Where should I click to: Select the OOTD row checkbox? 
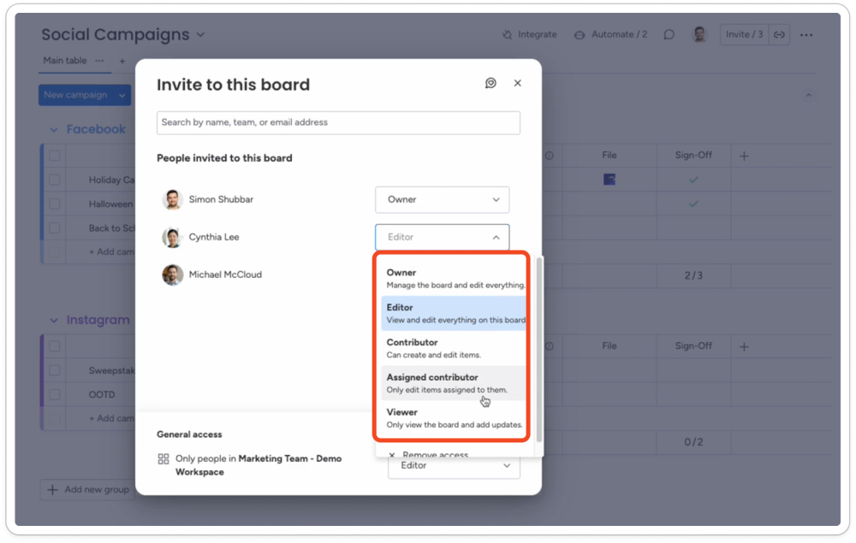[x=55, y=394]
